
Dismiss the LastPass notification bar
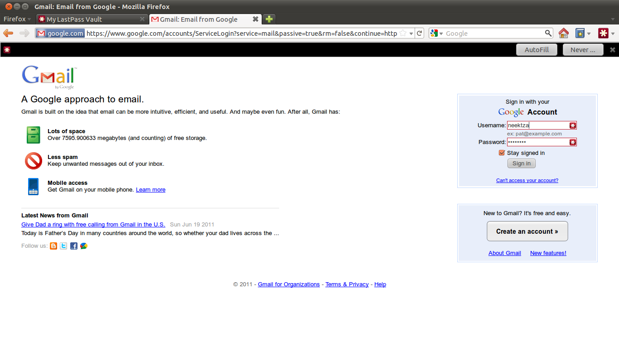coord(613,50)
